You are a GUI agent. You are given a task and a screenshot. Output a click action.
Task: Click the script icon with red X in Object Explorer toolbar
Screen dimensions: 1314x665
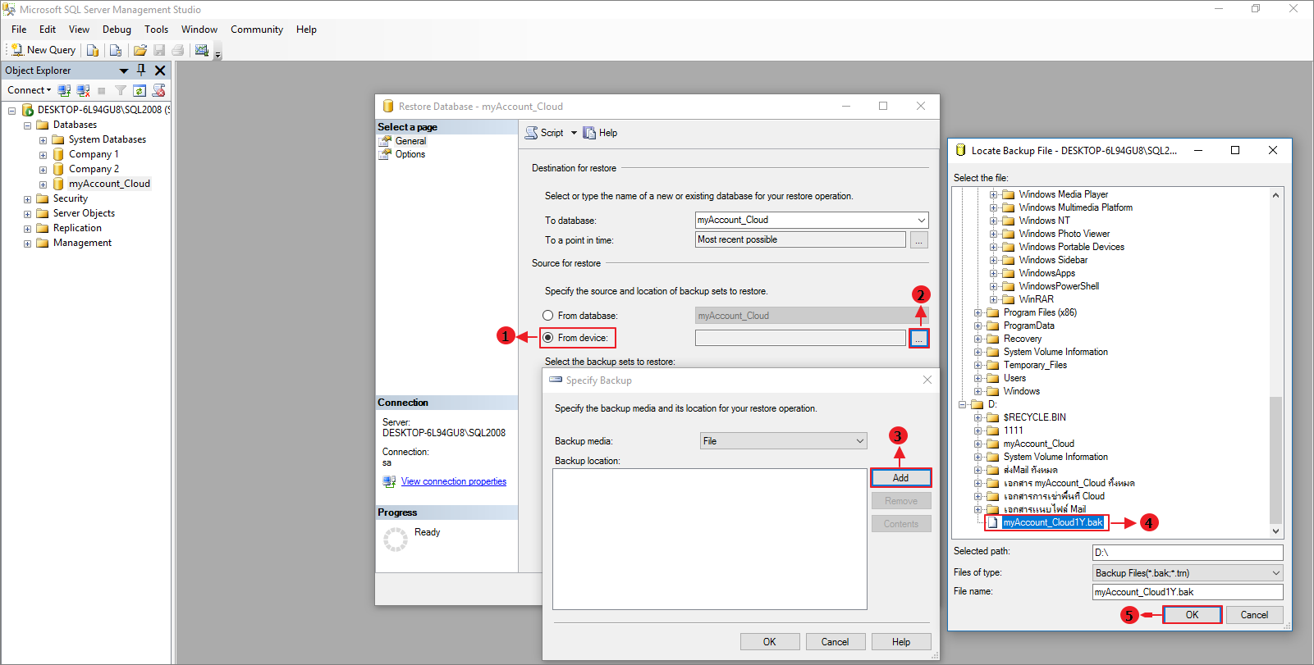click(x=158, y=90)
